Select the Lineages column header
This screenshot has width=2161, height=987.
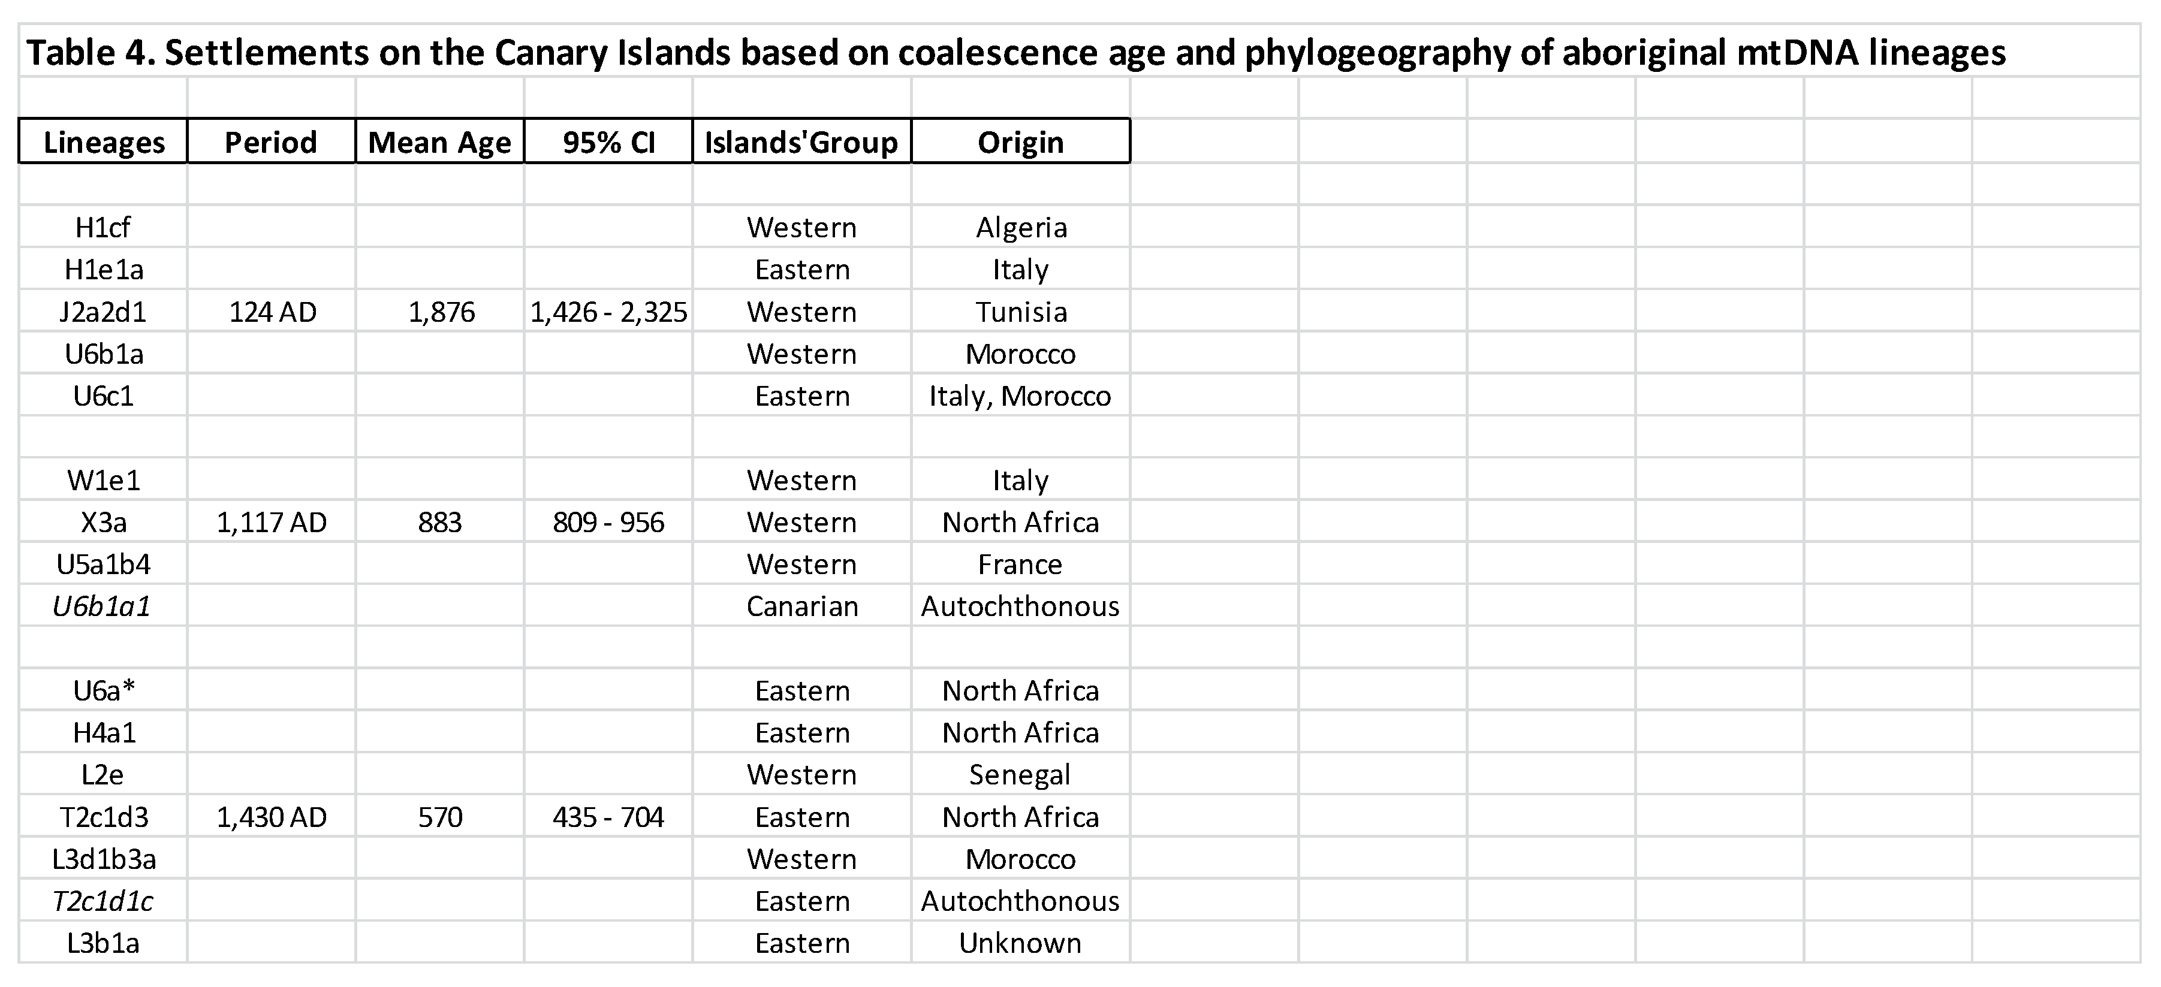pyautogui.click(x=104, y=141)
